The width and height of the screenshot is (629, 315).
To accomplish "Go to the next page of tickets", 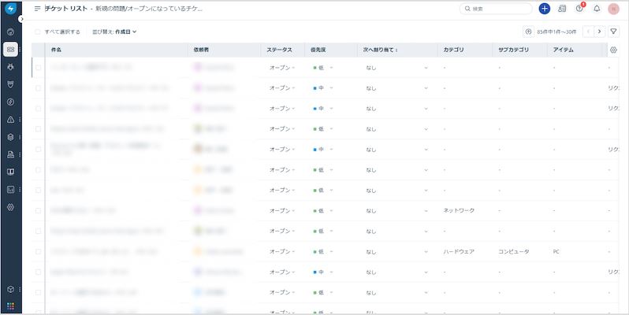I will point(599,31).
